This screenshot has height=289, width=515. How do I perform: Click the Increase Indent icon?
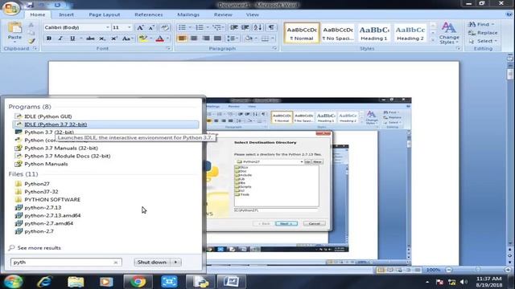coord(245,27)
